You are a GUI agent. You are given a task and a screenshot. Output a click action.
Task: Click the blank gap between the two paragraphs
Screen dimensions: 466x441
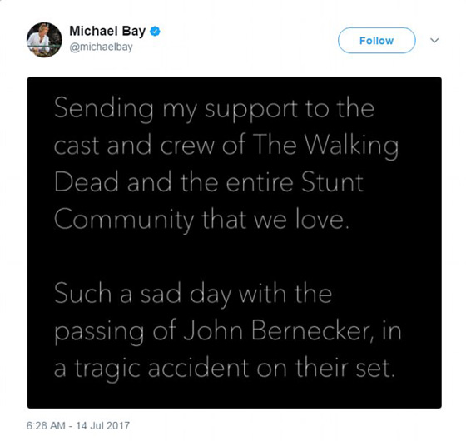pos(234,257)
